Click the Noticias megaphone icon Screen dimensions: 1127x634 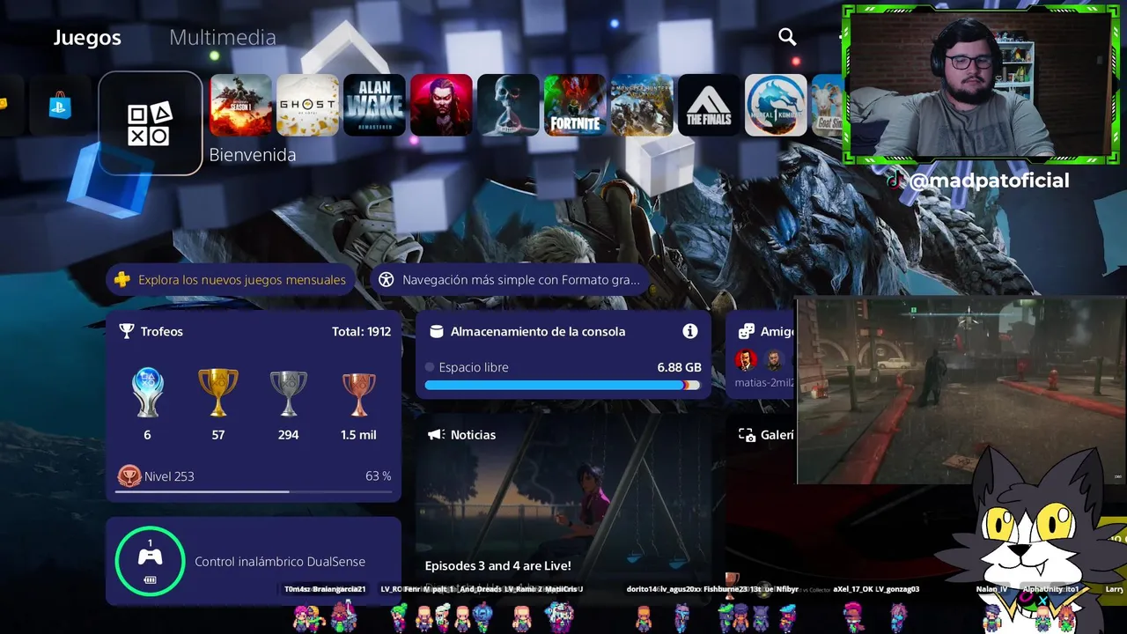(x=436, y=435)
